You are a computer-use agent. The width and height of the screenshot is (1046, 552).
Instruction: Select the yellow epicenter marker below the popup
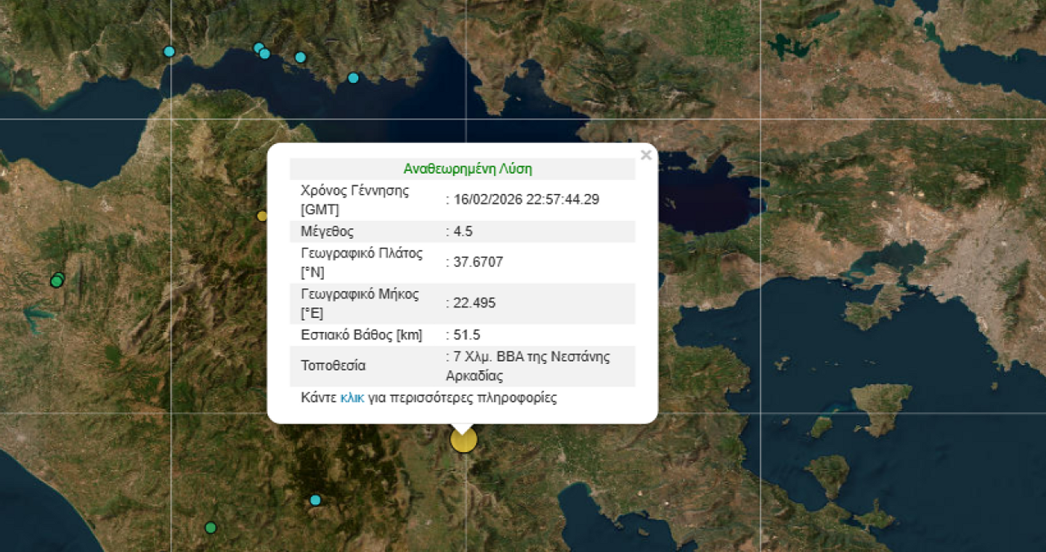tap(463, 439)
